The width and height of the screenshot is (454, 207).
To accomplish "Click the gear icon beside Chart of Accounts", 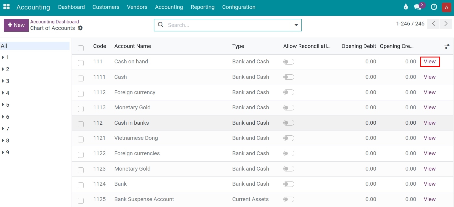I will (x=80, y=28).
